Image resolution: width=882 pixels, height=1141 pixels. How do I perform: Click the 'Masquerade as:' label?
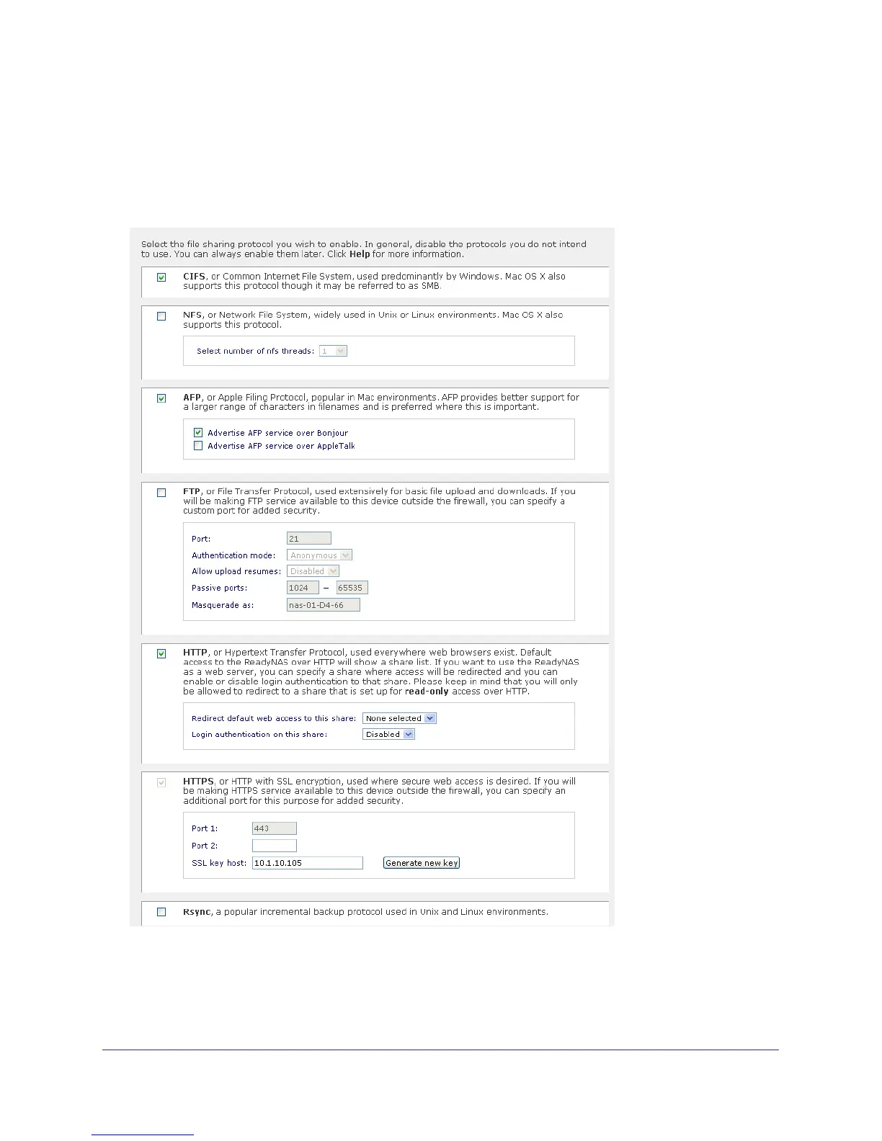(x=223, y=605)
